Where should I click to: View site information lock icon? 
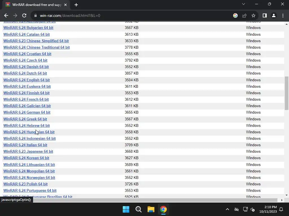point(36,16)
